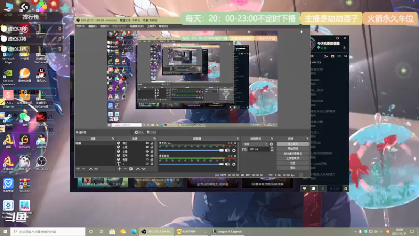The height and width of the screenshot is (236, 419).
Task: Pop out the 控件 dock panel
Action: tap(307, 138)
